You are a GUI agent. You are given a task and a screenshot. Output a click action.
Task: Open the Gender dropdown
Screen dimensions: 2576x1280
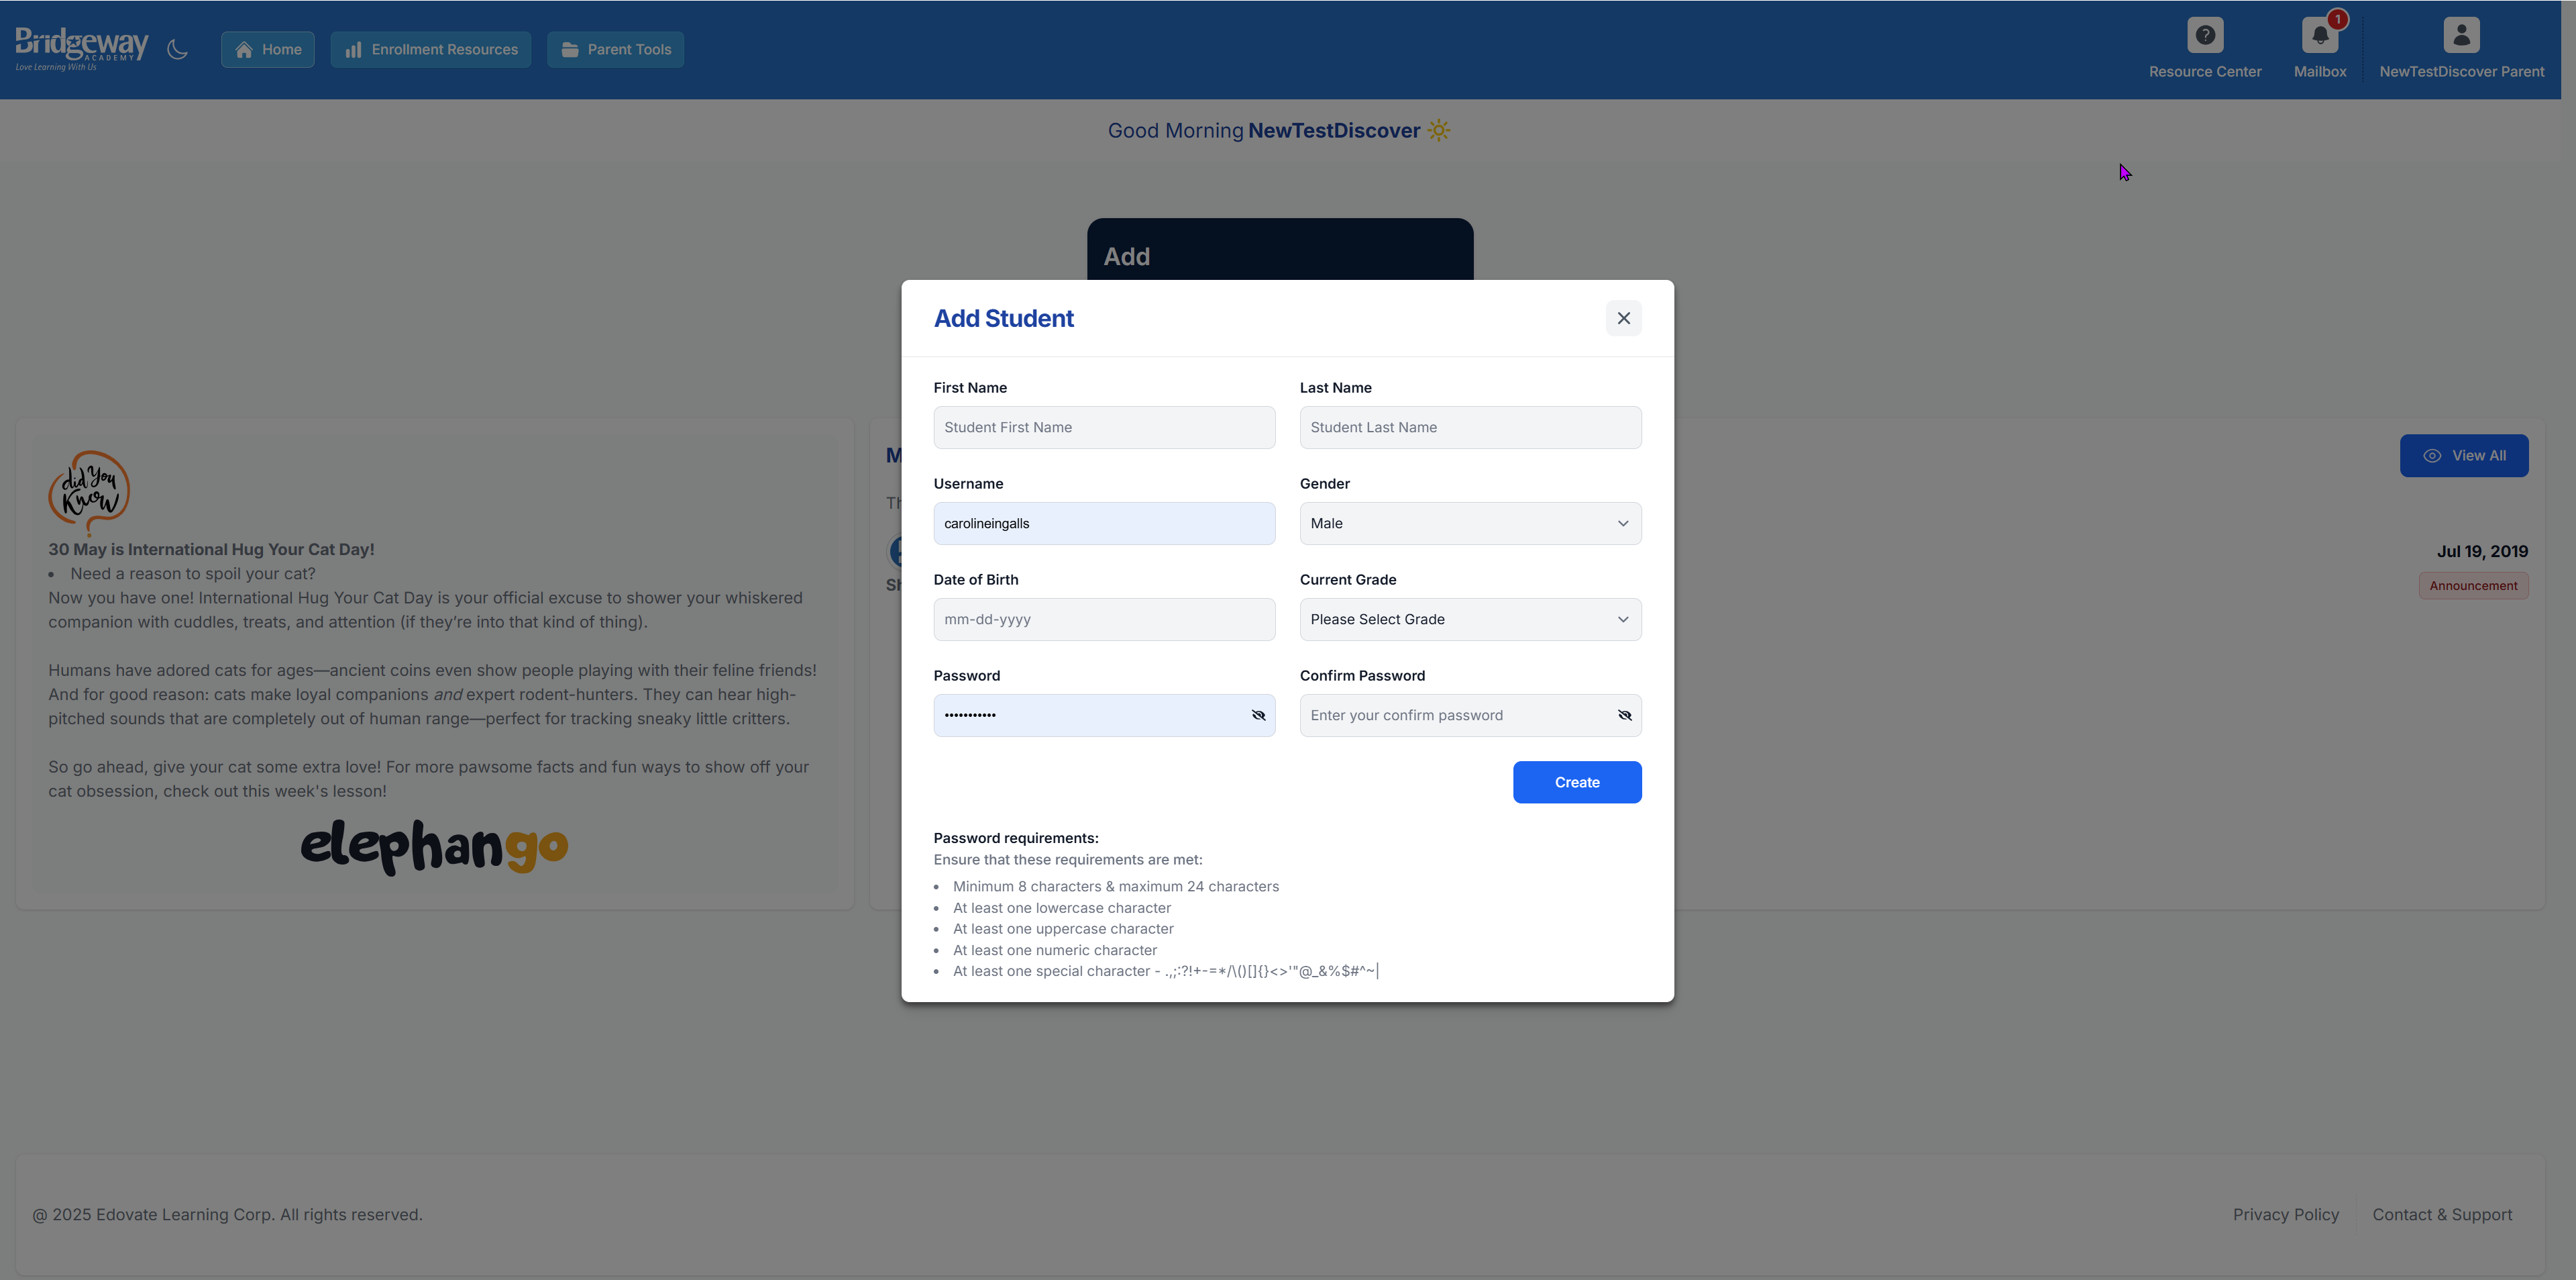click(1470, 524)
